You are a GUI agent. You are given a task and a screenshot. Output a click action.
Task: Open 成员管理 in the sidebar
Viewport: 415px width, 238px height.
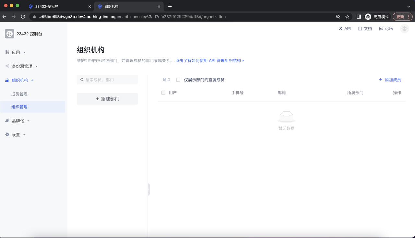click(x=19, y=94)
